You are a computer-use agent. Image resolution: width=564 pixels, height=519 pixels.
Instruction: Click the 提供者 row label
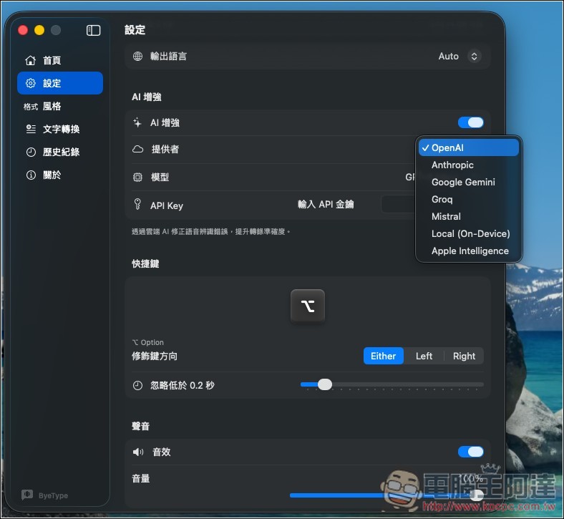(x=165, y=150)
